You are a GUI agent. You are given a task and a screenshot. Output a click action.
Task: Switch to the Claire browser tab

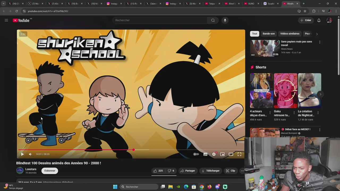click(x=153, y=4)
